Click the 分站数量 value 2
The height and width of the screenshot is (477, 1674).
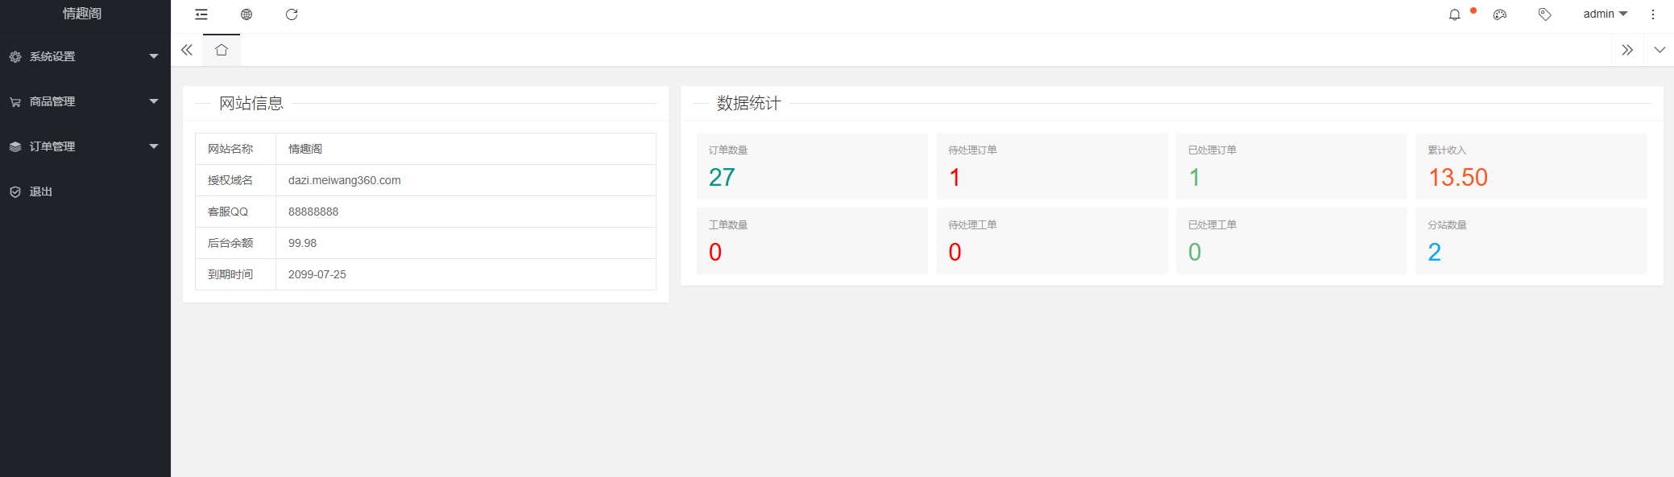[x=1435, y=253]
